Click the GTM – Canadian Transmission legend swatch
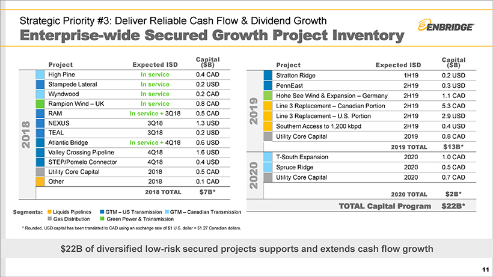This screenshot has height=277, width=493. pyautogui.click(x=165, y=212)
